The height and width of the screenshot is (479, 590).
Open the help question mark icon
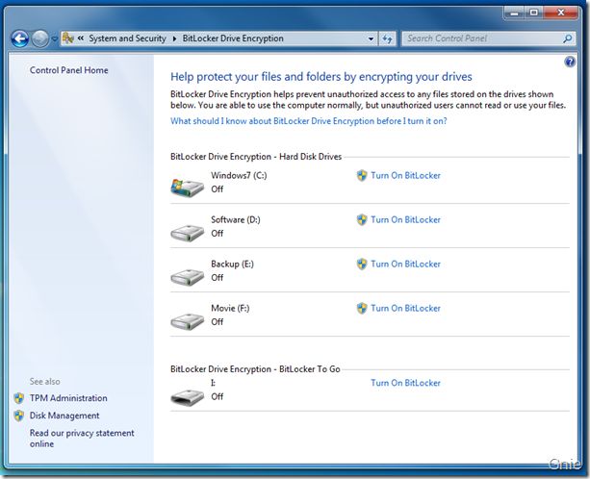(x=570, y=62)
